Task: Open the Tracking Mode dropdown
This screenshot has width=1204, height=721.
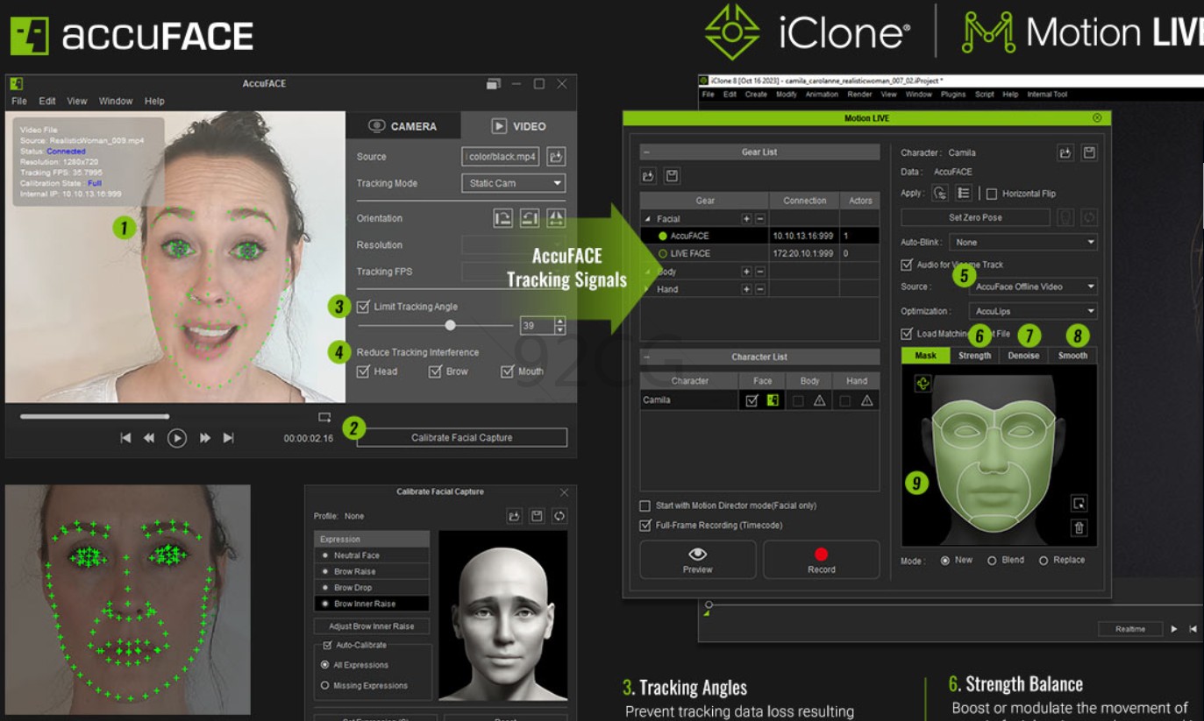Action: pos(513,183)
